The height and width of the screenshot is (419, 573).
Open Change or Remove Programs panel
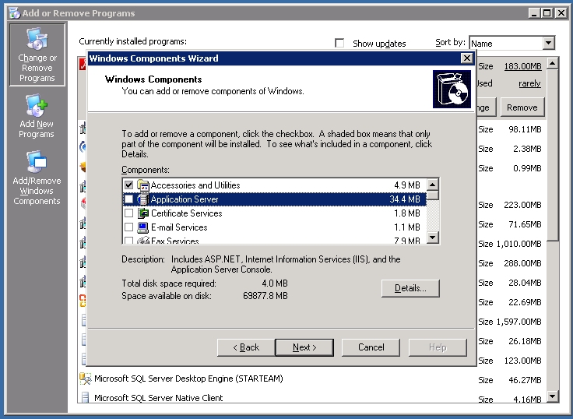37,55
